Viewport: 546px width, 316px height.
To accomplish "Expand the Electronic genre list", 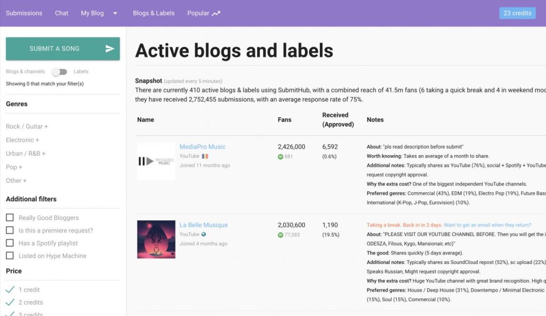I will (22, 140).
